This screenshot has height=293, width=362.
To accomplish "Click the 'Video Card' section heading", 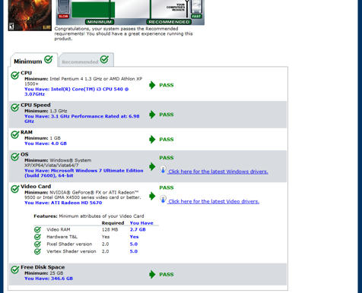I will tap(36, 187).
